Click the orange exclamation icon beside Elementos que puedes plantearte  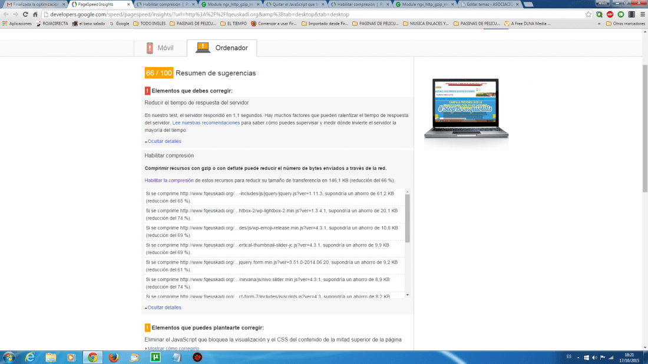[x=147, y=328]
